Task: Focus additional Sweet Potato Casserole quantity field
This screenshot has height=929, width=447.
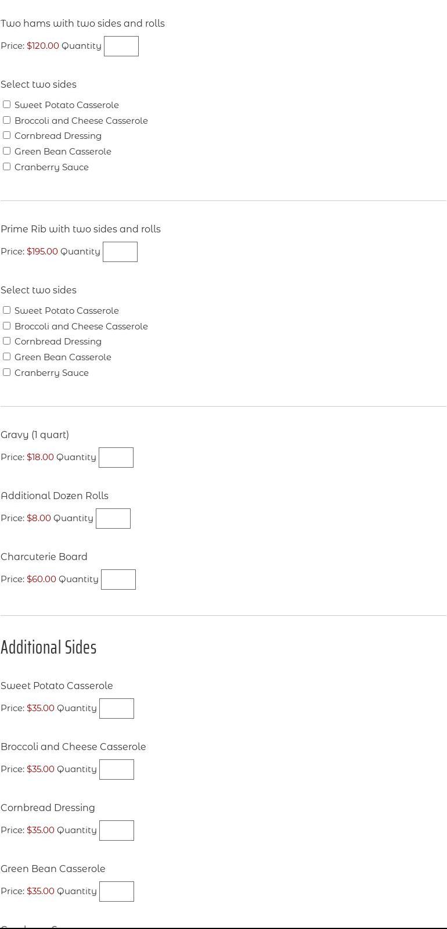Action: (x=116, y=709)
